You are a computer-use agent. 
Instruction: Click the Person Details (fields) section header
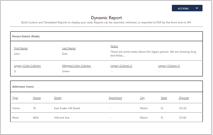tap(26, 36)
